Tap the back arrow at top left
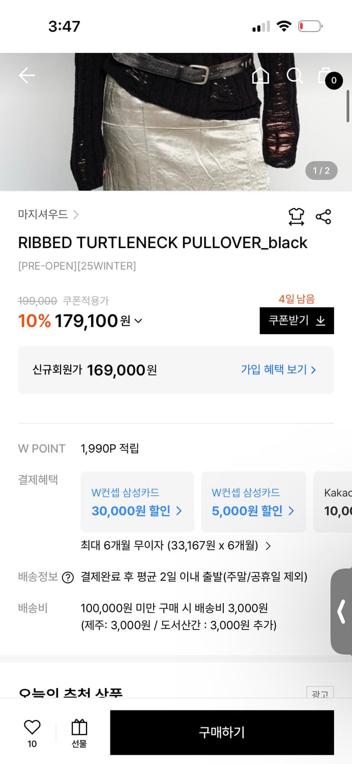Image resolution: width=352 pixels, height=764 pixels. [26, 75]
